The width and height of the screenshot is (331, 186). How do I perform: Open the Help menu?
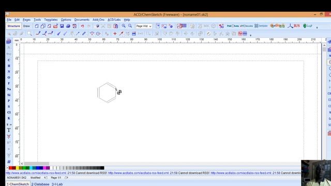(x=127, y=20)
